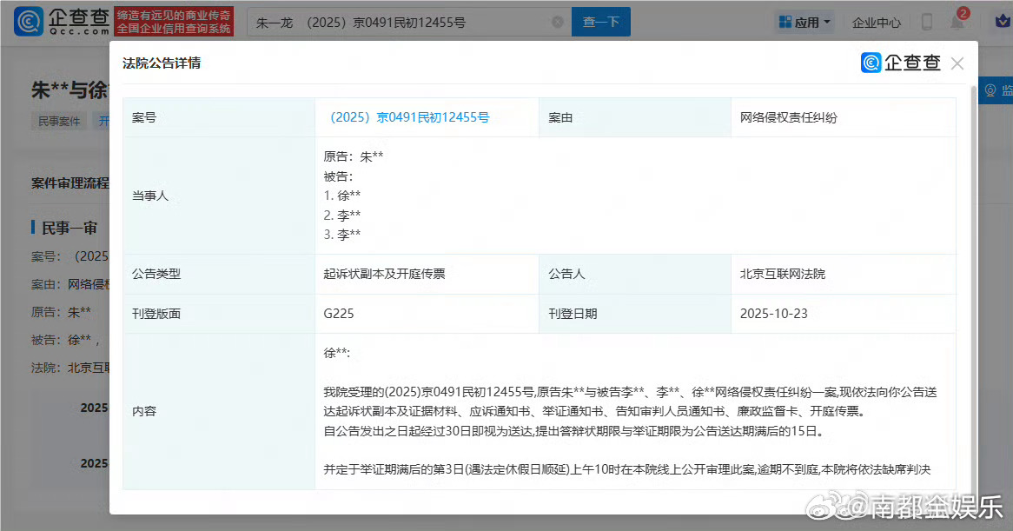Click the third defendant 3. 李**
The width and height of the screenshot is (1013, 531).
coord(342,235)
